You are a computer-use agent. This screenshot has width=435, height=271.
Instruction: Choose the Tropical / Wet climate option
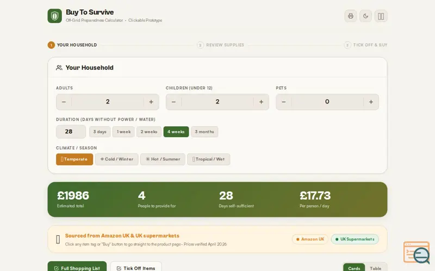coord(209,159)
